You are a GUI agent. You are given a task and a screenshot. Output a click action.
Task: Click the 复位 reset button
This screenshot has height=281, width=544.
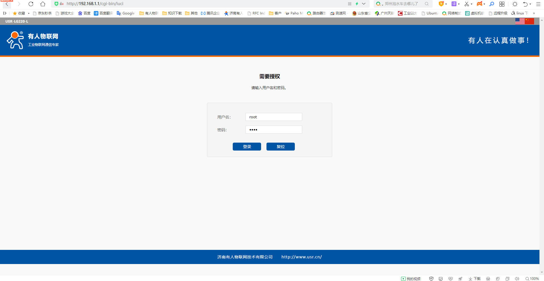tap(280, 147)
